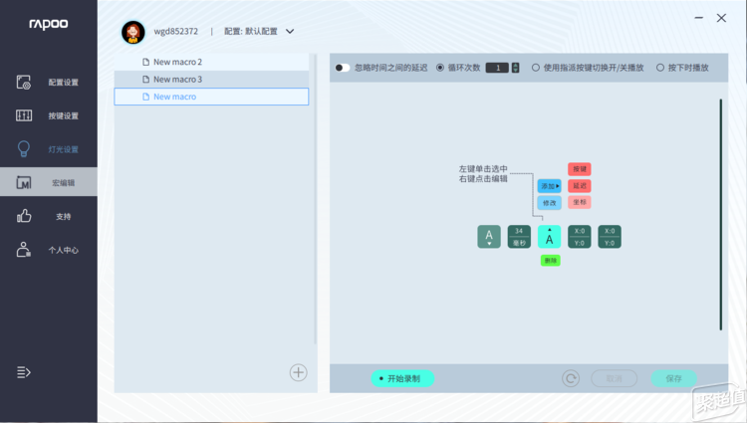Select the A key-down macro block
The image size is (747, 423).
pyautogui.click(x=489, y=237)
